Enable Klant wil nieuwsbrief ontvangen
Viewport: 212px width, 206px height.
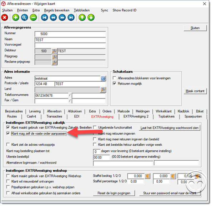coord(8,181)
